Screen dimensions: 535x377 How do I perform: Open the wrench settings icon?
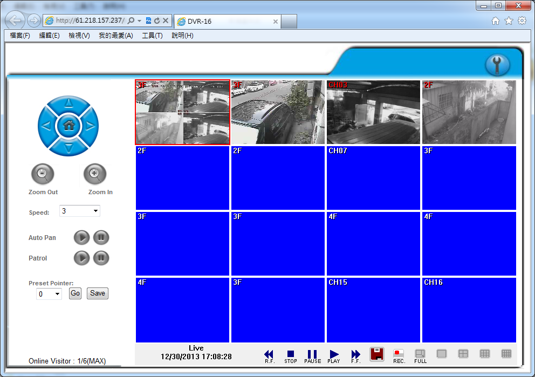tap(497, 65)
